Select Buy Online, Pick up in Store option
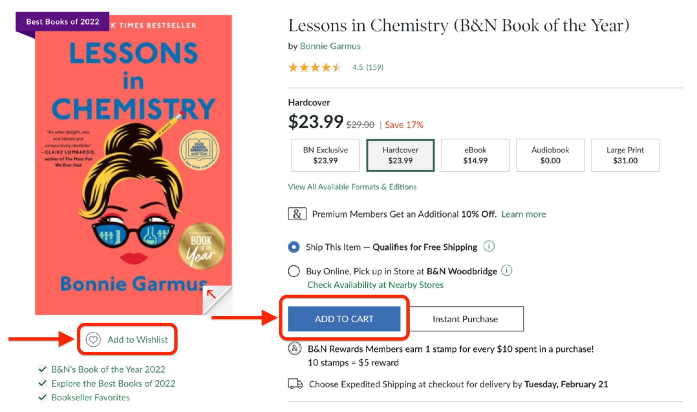 294,271
